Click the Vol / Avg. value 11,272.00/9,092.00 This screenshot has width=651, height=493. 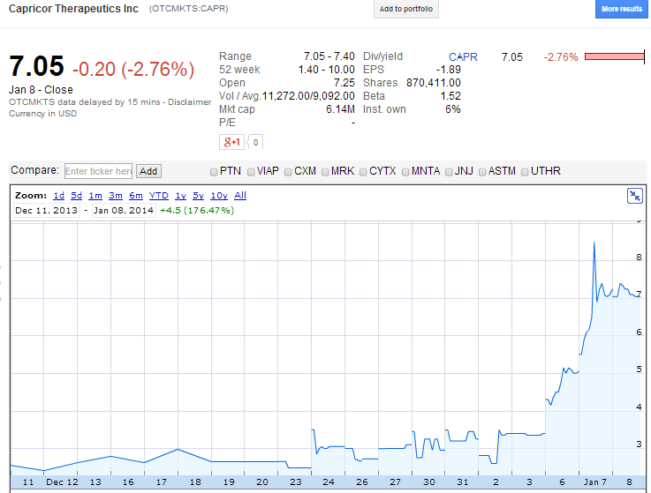pyautogui.click(x=308, y=96)
